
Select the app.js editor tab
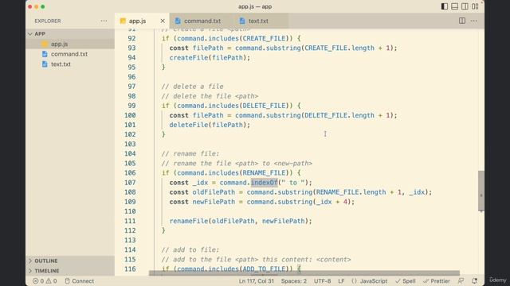click(137, 21)
